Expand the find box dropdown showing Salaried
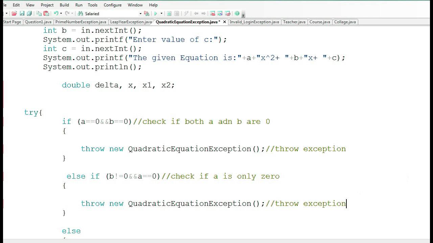The width and height of the screenshot is (433, 243). (140, 13)
